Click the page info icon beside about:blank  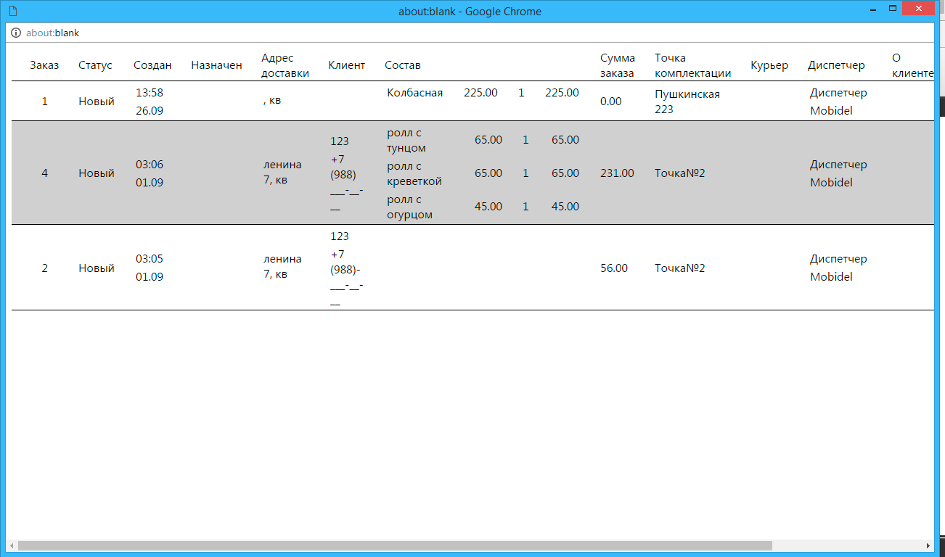pyautogui.click(x=16, y=33)
